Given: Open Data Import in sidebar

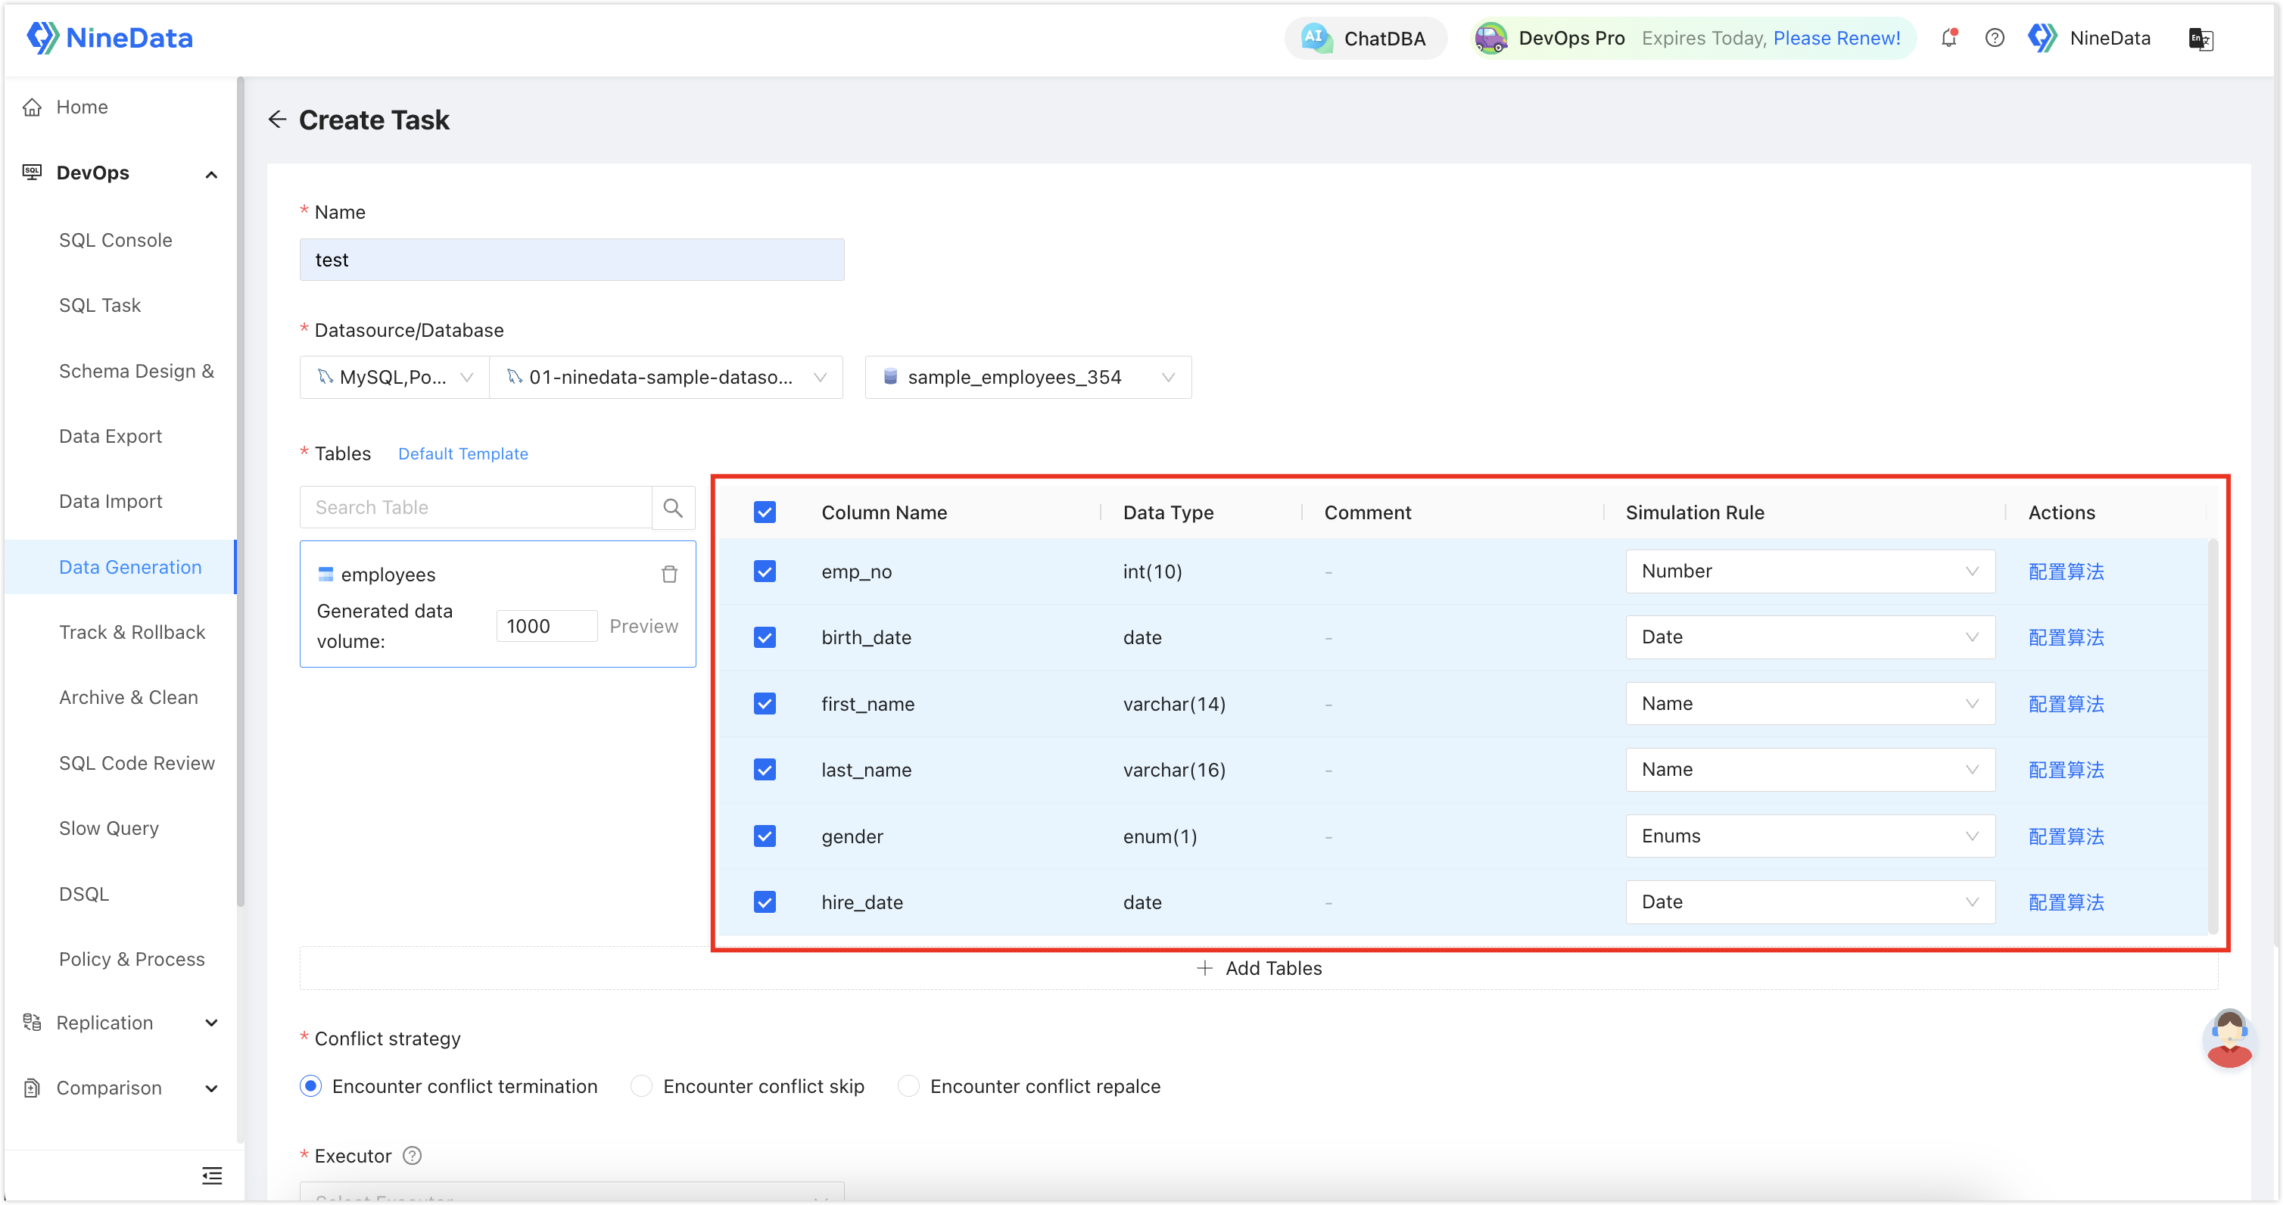Looking at the screenshot, I should click(x=111, y=502).
